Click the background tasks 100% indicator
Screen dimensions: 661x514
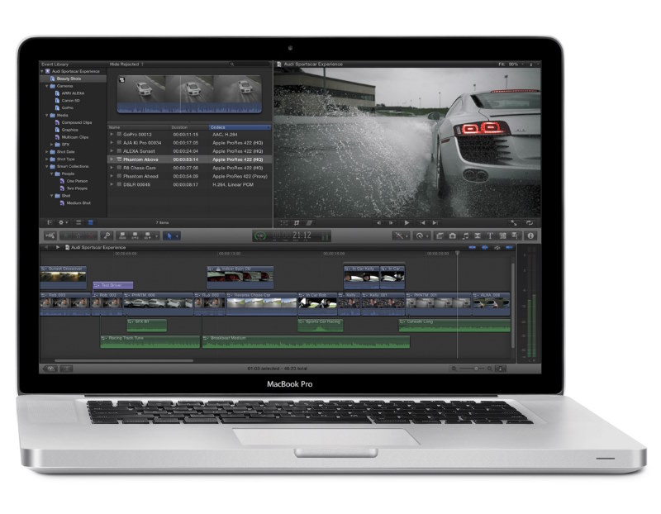260,236
